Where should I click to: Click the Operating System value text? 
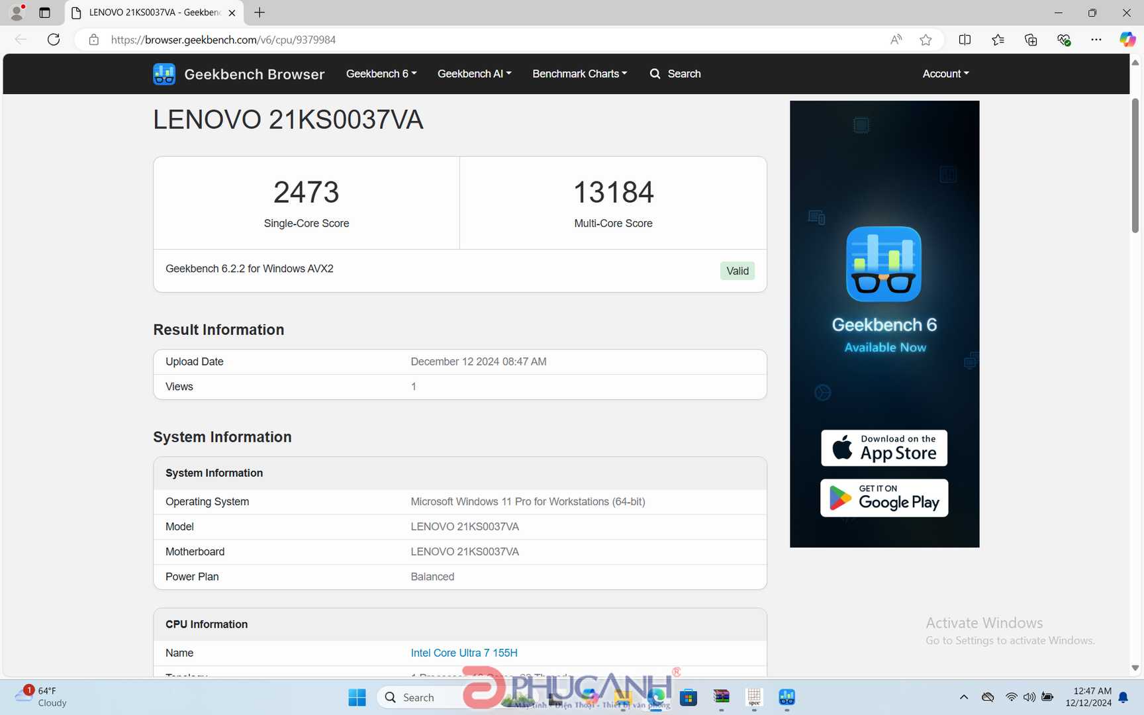[528, 502]
